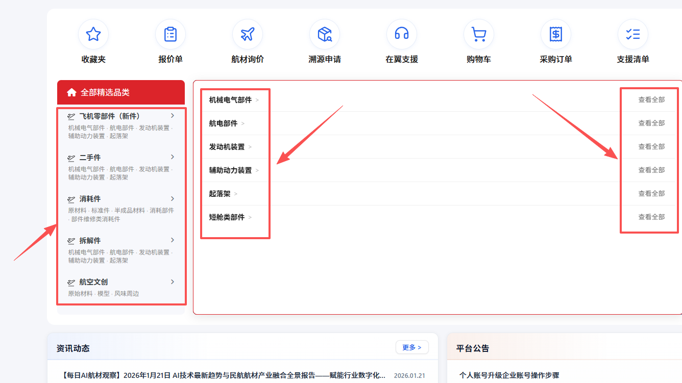
Task: Expand the 拆解件 category chevron
Action: tap(173, 240)
